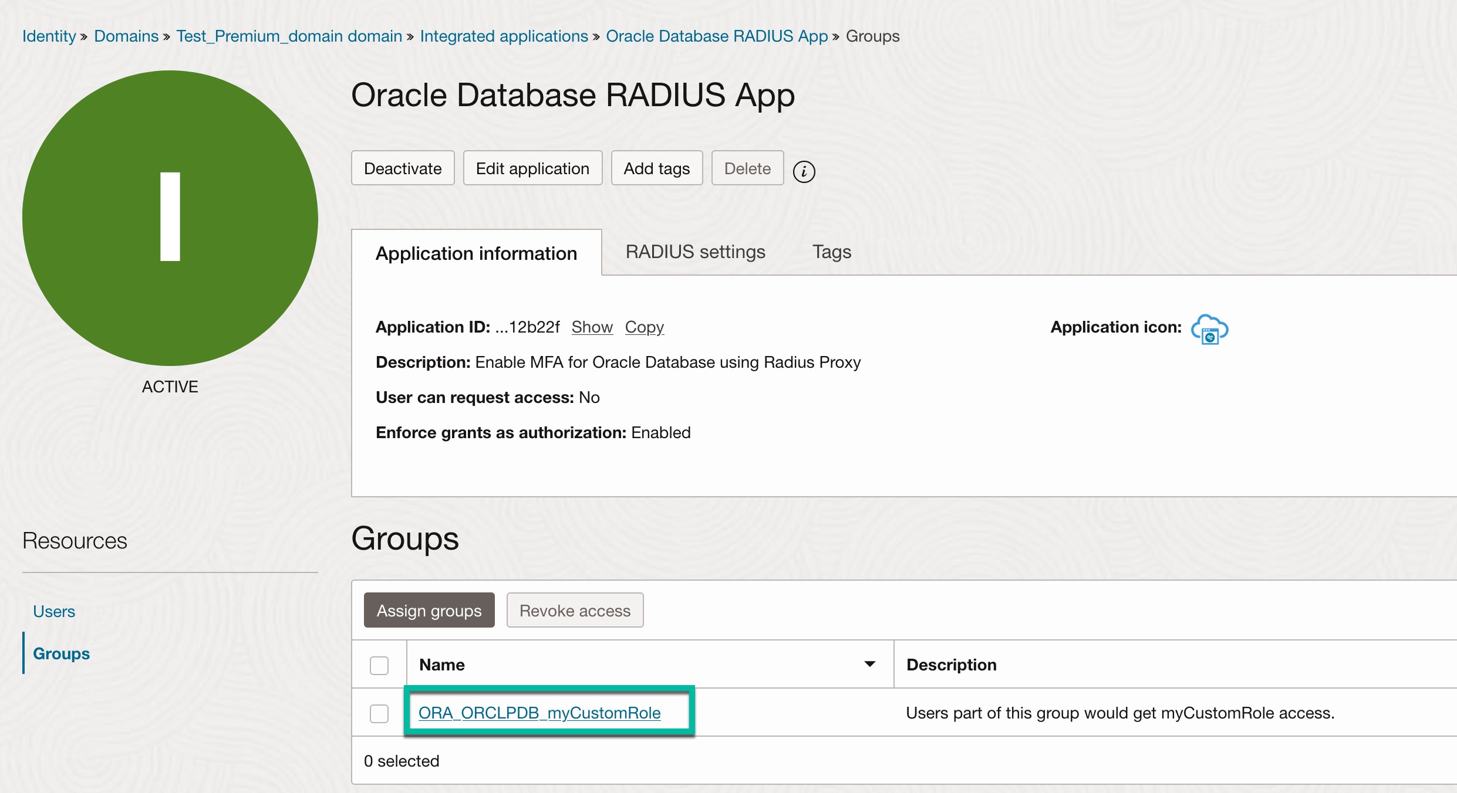Viewport: 1457px width, 793px height.
Task: Select the Application information tab
Action: coord(476,253)
